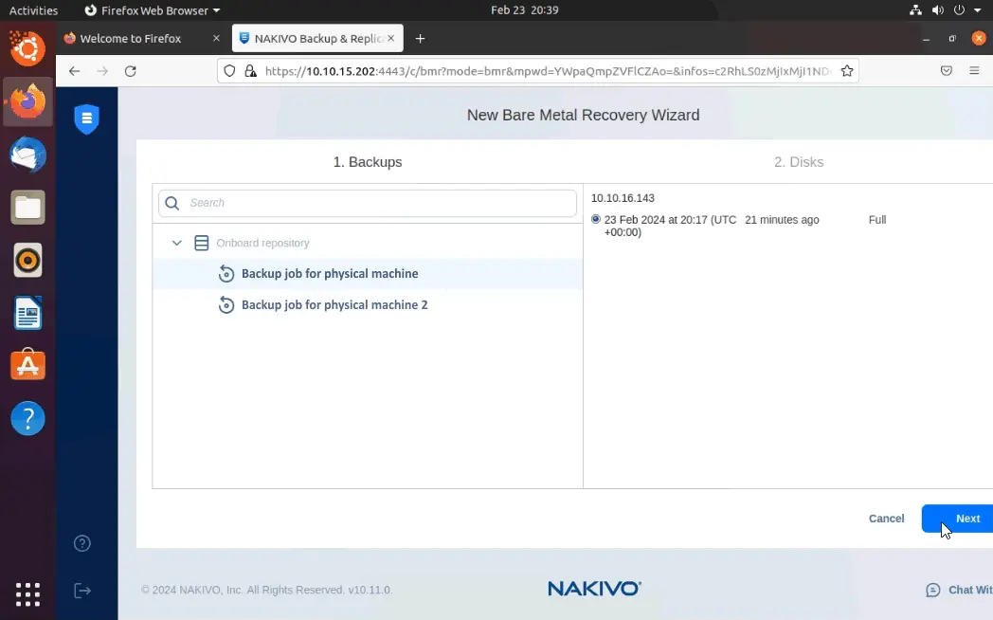Open network status icon in top bar
Viewport: 993px width, 620px height.
915,10
